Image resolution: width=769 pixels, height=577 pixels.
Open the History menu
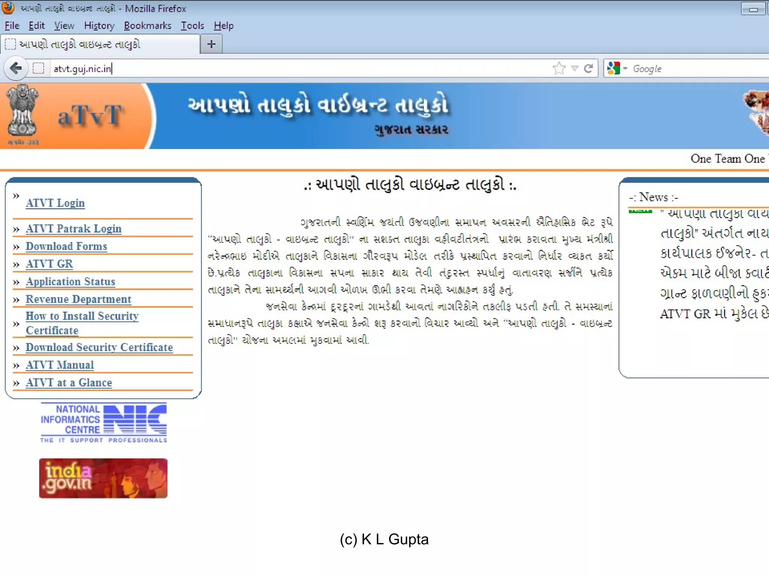click(x=99, y=26)
